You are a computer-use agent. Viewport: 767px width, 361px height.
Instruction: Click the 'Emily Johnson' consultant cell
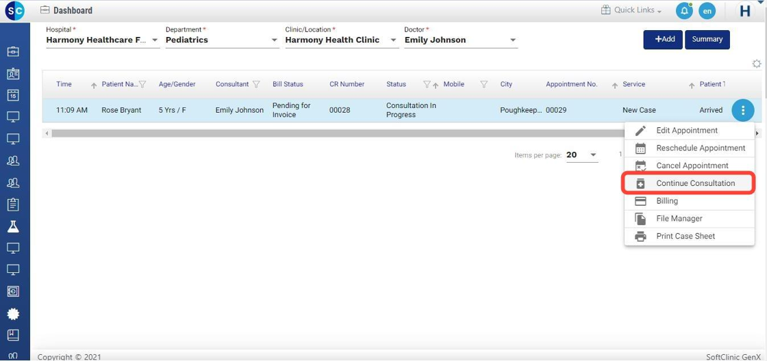(x=239, y=110)
